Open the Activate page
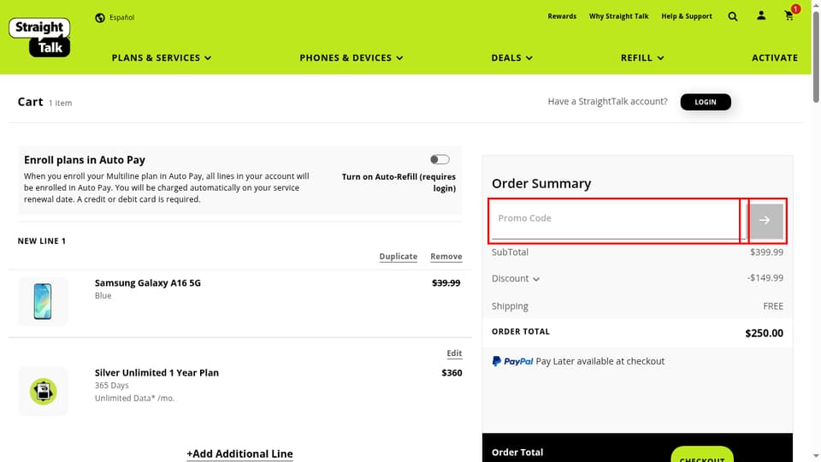The width and height of the screenshot is (821, 462). coord(775,57)
